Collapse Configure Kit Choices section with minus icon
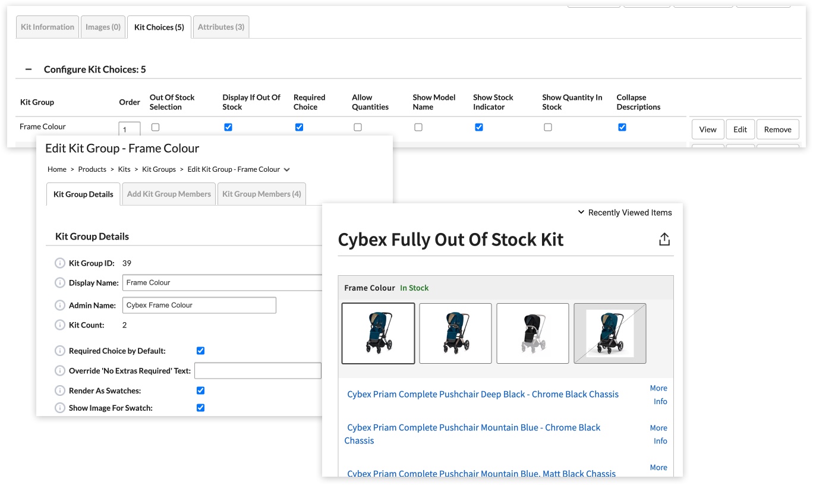 click(28, 69)
